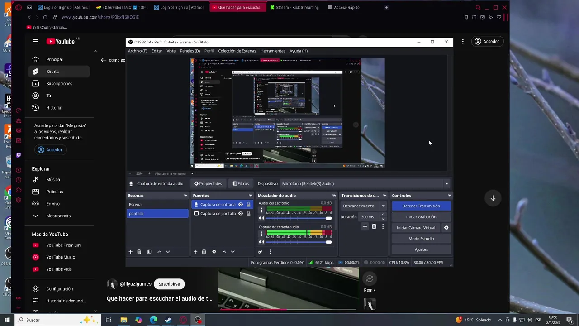This screenshot has height=326, width=579.
Task: Open scene filters icon in Escenas panel
Action: pyautogui.click(x=149, y=252)
